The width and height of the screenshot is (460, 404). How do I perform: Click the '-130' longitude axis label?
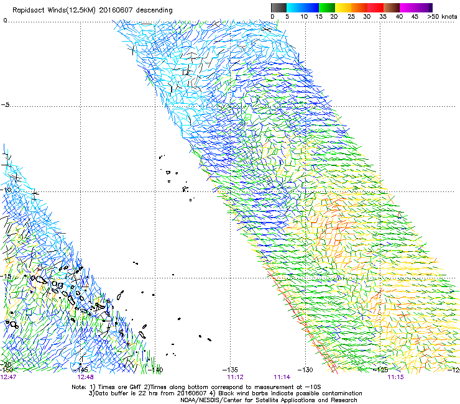click(305, 370)
